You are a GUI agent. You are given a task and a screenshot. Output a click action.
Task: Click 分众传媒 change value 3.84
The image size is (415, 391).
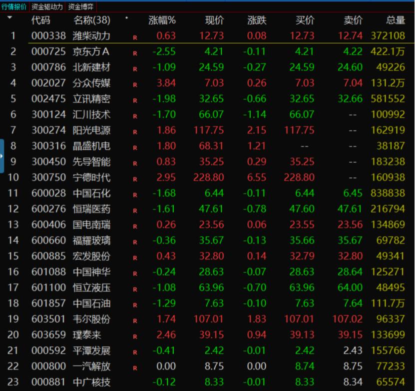point(166,83)
